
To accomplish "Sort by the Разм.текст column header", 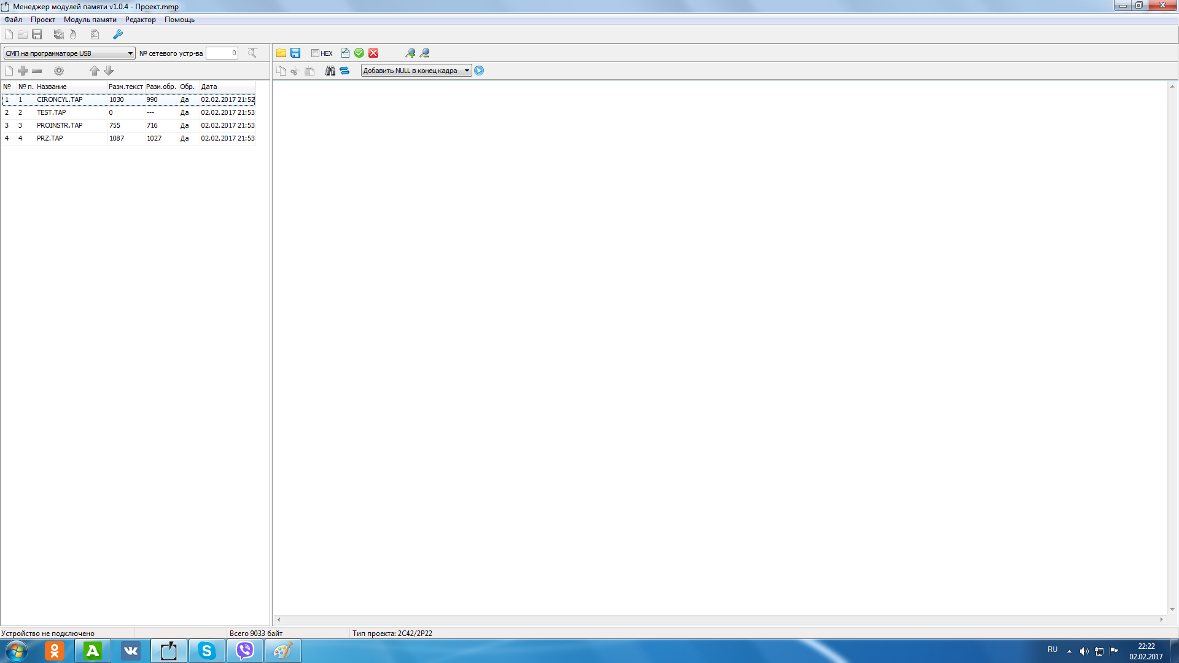I will click(126, 87).
